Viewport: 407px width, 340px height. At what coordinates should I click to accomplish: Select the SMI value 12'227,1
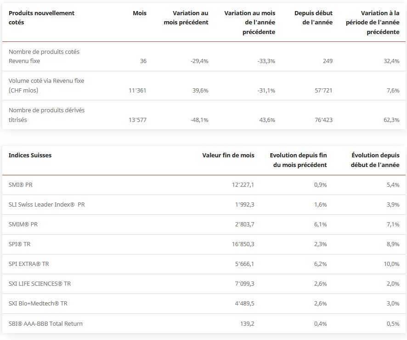pyautogui.click(x=243, y=184)
